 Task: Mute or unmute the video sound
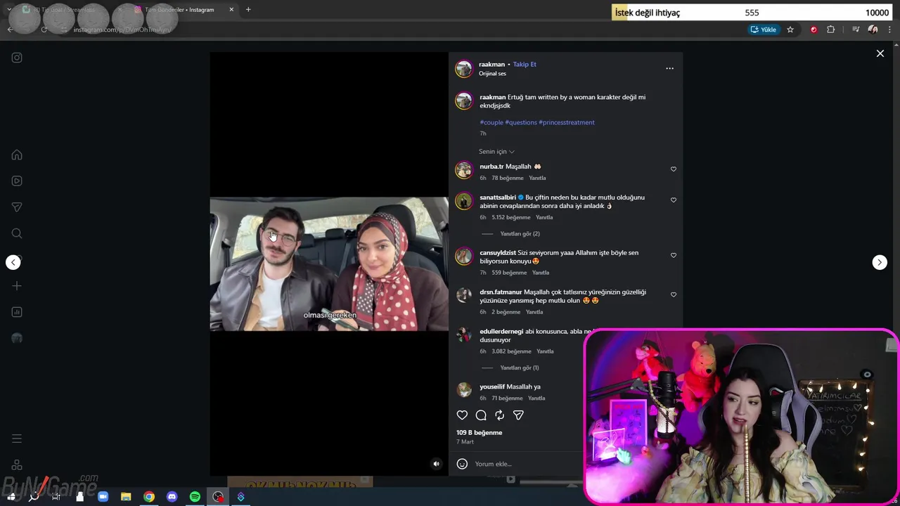click(x=436, y=464)
